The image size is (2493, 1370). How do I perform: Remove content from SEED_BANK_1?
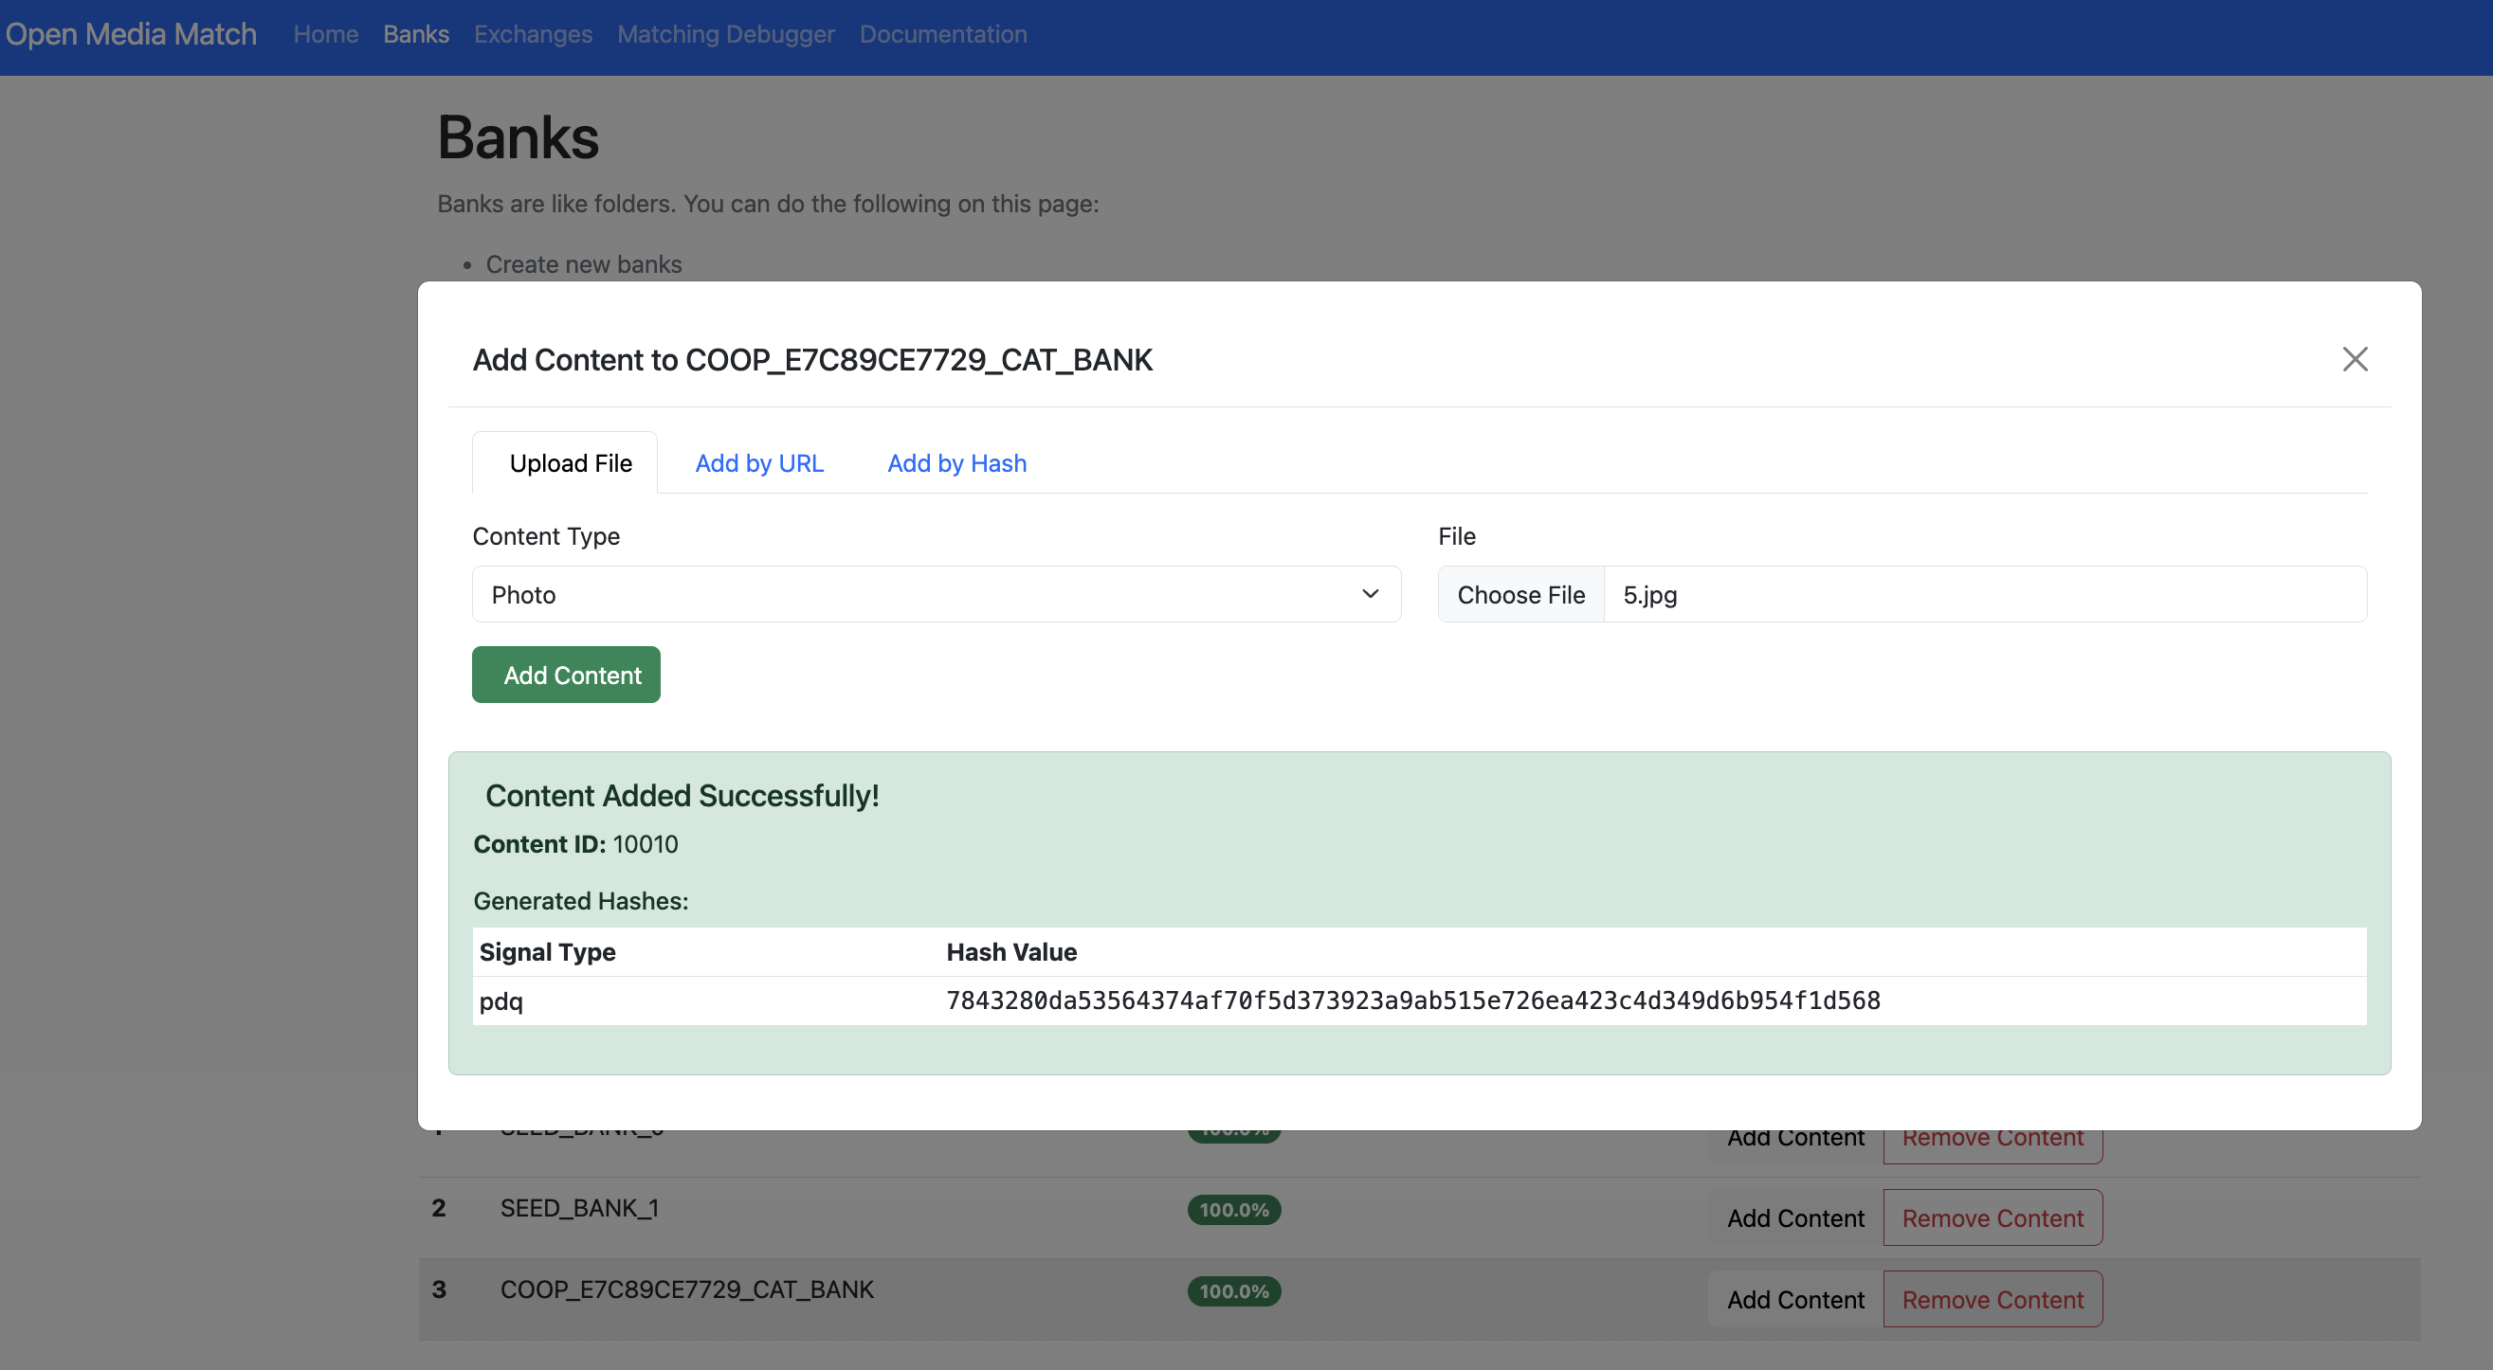pos(1992,1217)
